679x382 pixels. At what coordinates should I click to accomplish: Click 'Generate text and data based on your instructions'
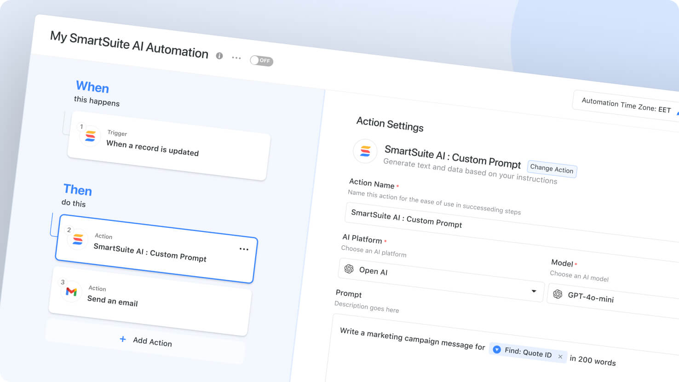coord(470,171)
